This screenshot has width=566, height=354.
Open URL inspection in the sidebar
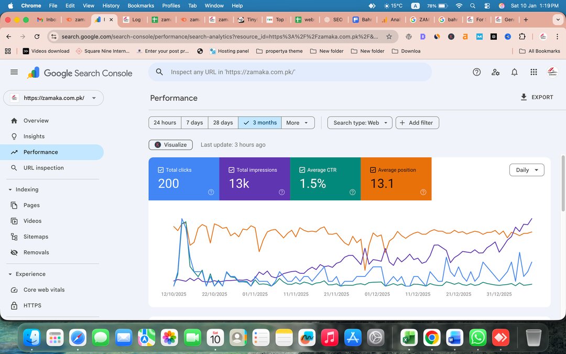43,168
